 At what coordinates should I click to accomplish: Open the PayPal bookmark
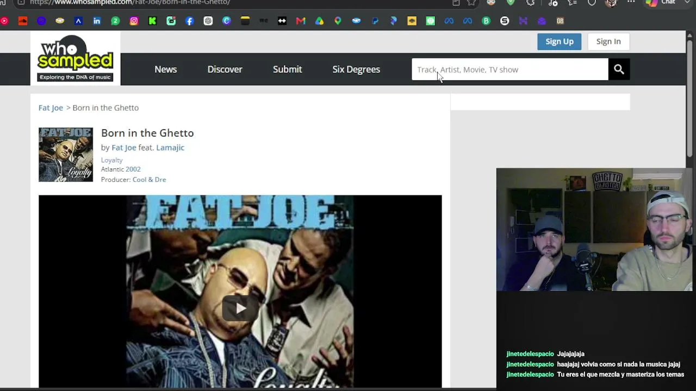coord(375,21)
